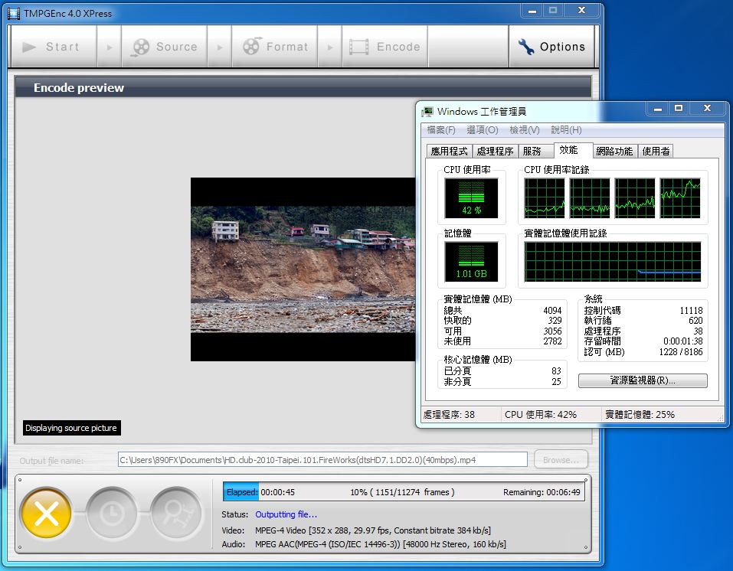Open the Source stage in the toolbar
Screen dimensions: 733x571
165,47
